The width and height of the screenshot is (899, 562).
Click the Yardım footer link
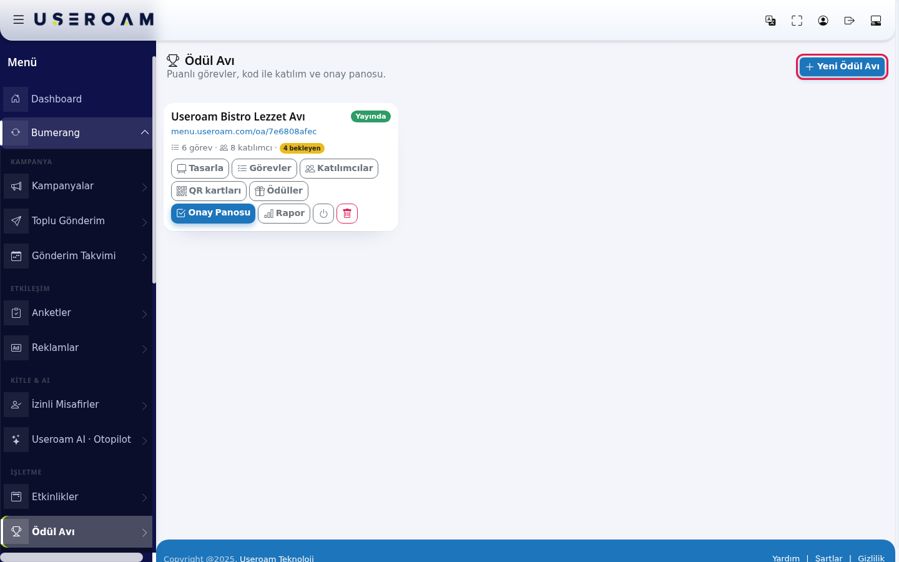786,558
